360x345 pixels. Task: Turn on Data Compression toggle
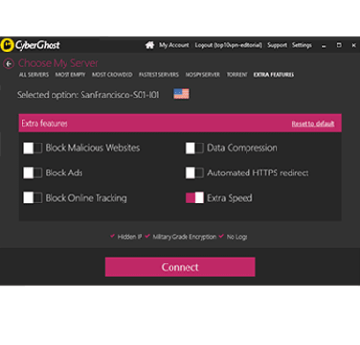(x=194, y=148)
